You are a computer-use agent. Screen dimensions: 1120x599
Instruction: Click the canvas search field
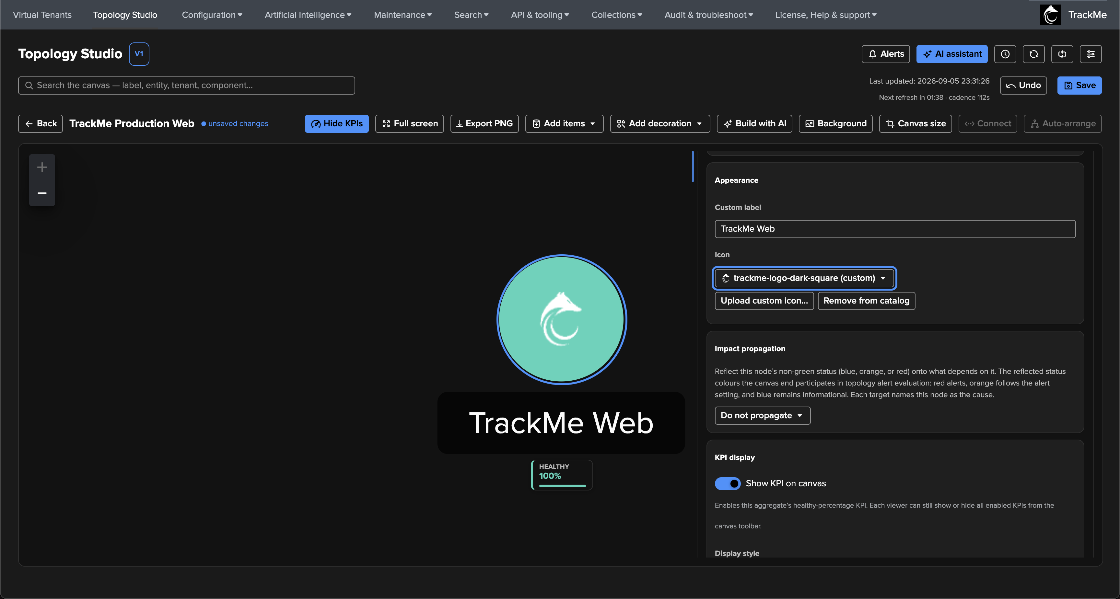(187, 85)
